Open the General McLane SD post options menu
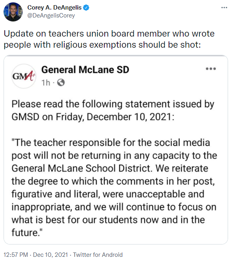This screenshot has width=234, height=260. pos(211,69)
